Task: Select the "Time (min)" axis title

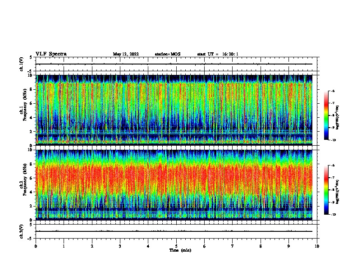Action: pyautogui.click(x=180, y=250)
